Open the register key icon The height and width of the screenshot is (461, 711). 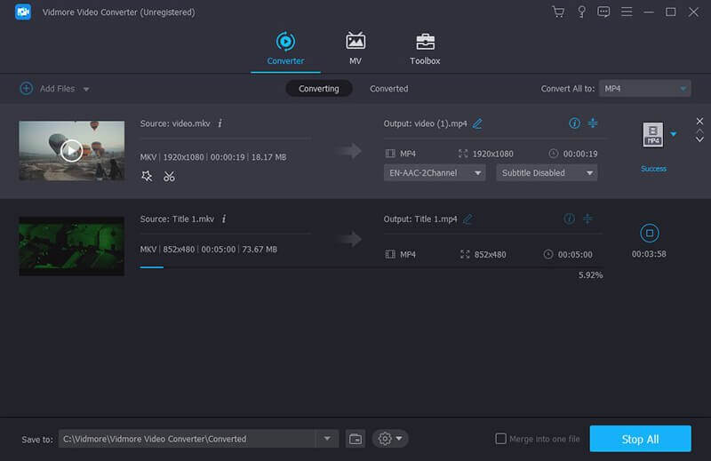[581, 12]
